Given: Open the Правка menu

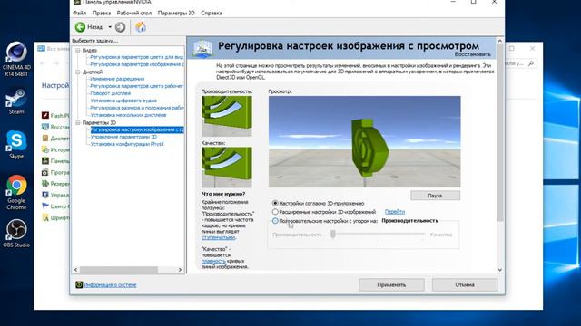Looking at the screenshot, I should point(102,13).
